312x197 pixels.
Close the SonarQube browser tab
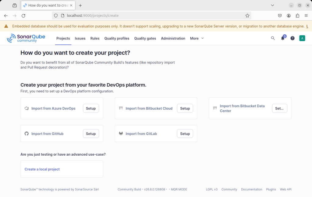click(x=71, y=5)
